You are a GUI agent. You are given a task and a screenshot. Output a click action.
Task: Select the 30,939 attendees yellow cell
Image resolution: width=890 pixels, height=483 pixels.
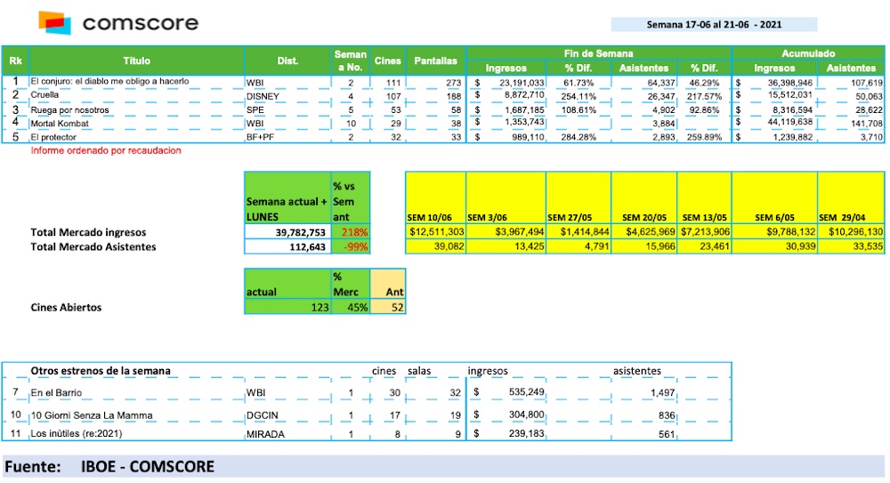coord(774,246)
